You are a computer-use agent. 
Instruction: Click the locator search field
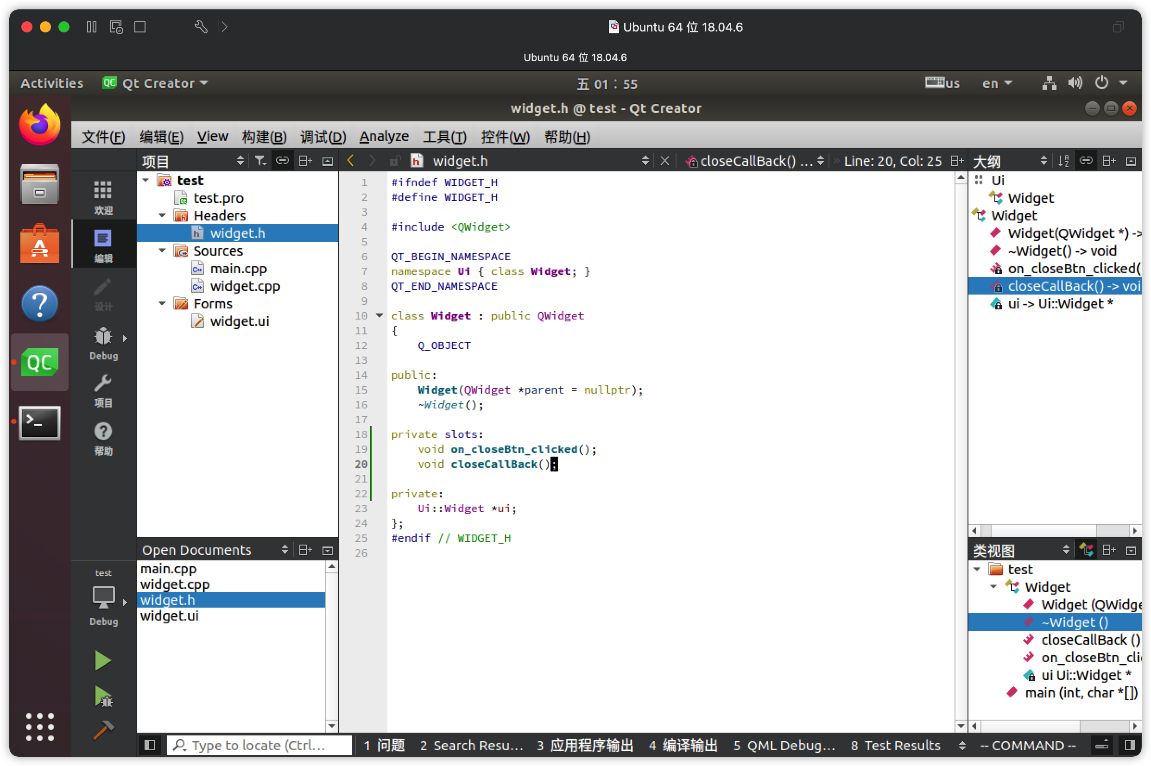(x=259, y=745)
